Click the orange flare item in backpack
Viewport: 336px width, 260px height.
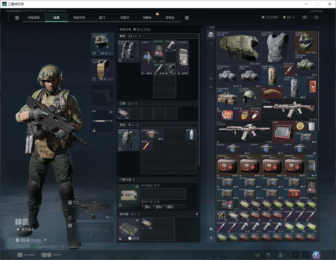tap(147, 145)
